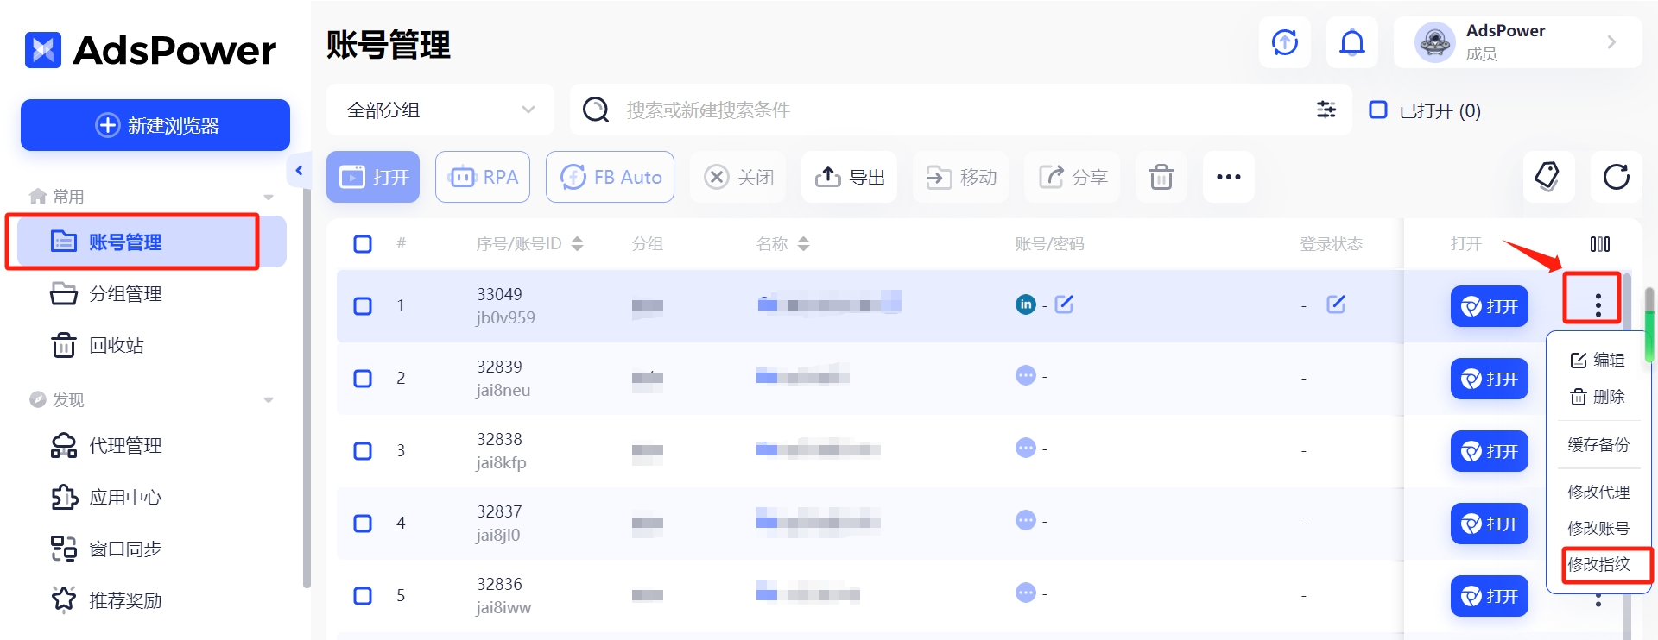This screenshot has height=640, width=1658.
Task: Click the update sync icon in header
Action: click(1285, 42)
